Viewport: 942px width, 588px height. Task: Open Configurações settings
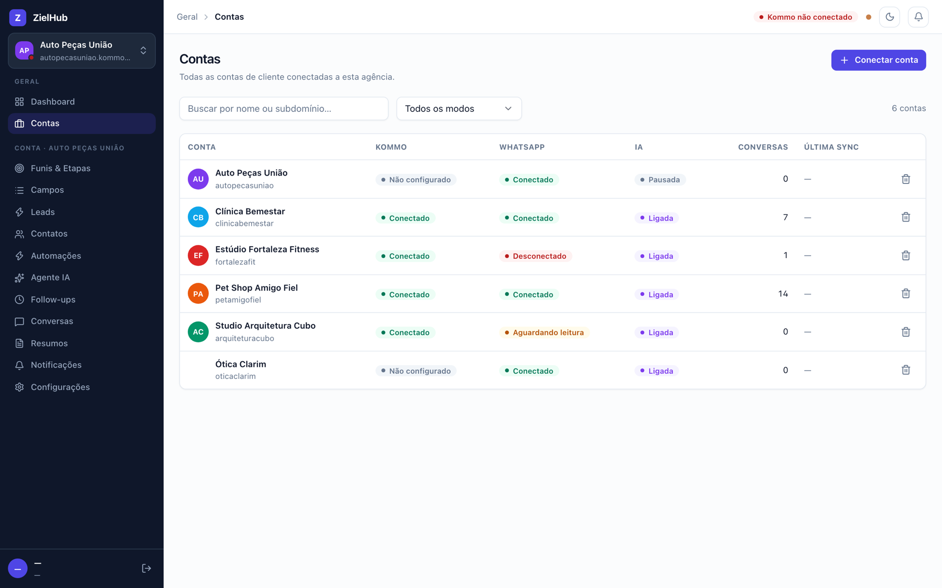click(82, 387)
